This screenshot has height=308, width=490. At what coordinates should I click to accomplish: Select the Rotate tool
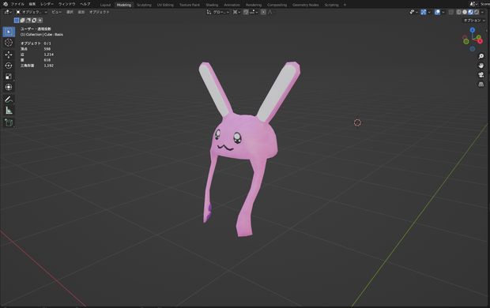[9, 66]
